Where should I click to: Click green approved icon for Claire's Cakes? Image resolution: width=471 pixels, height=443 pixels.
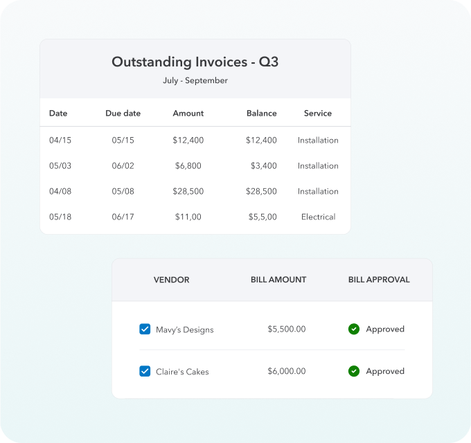point(354,371)
